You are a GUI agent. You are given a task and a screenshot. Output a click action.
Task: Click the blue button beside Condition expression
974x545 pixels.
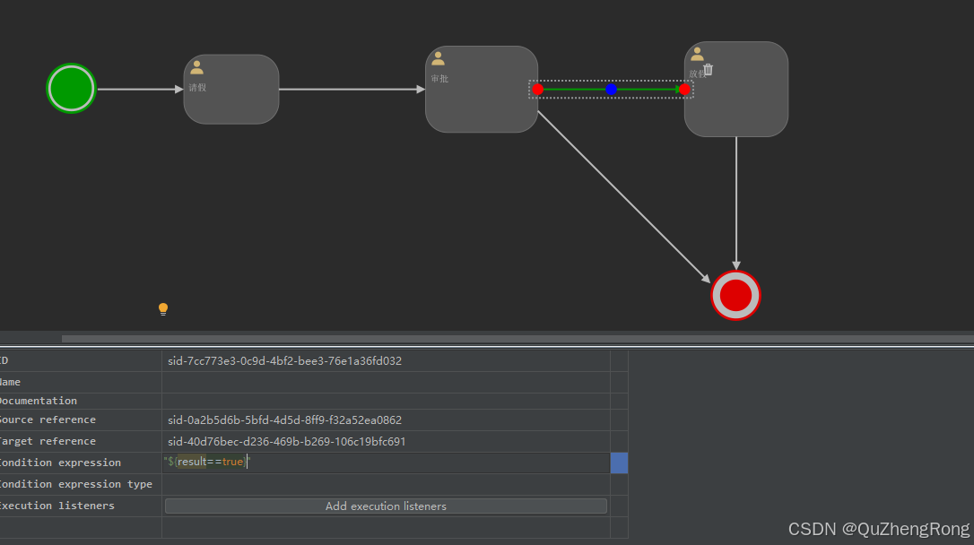(x=620, y=463)
